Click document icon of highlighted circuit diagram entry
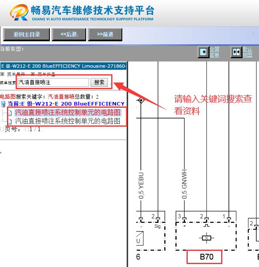Viewport: 259px width, 267px height. point(10,113)
